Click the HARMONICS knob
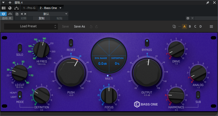The image size is (218, 116). [176, 96]
